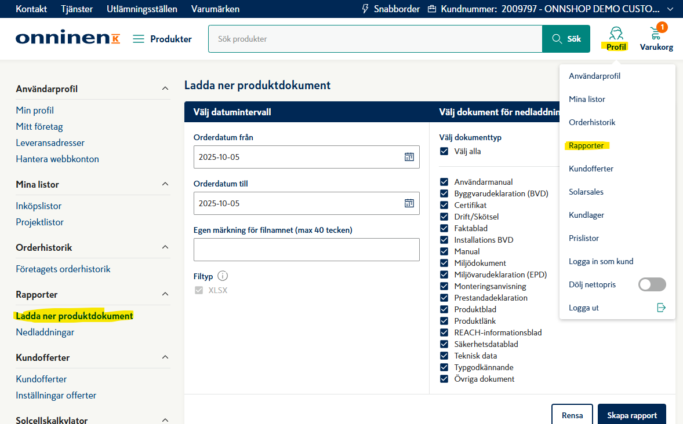Uncheck the Övriga dokument checkbox
This screenshot has height=424, width=683.
click(x=444, y=379)
